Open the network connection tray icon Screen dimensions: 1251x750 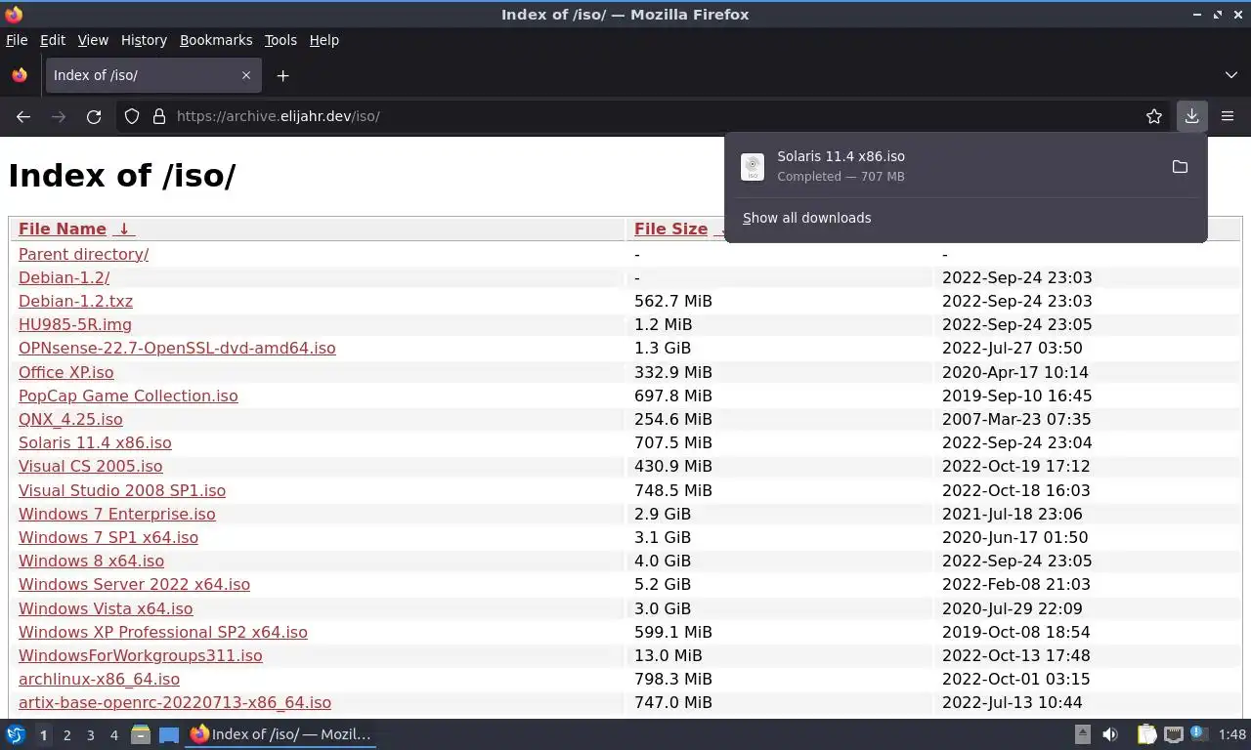pyautogui.click(x=1173, y=734)
